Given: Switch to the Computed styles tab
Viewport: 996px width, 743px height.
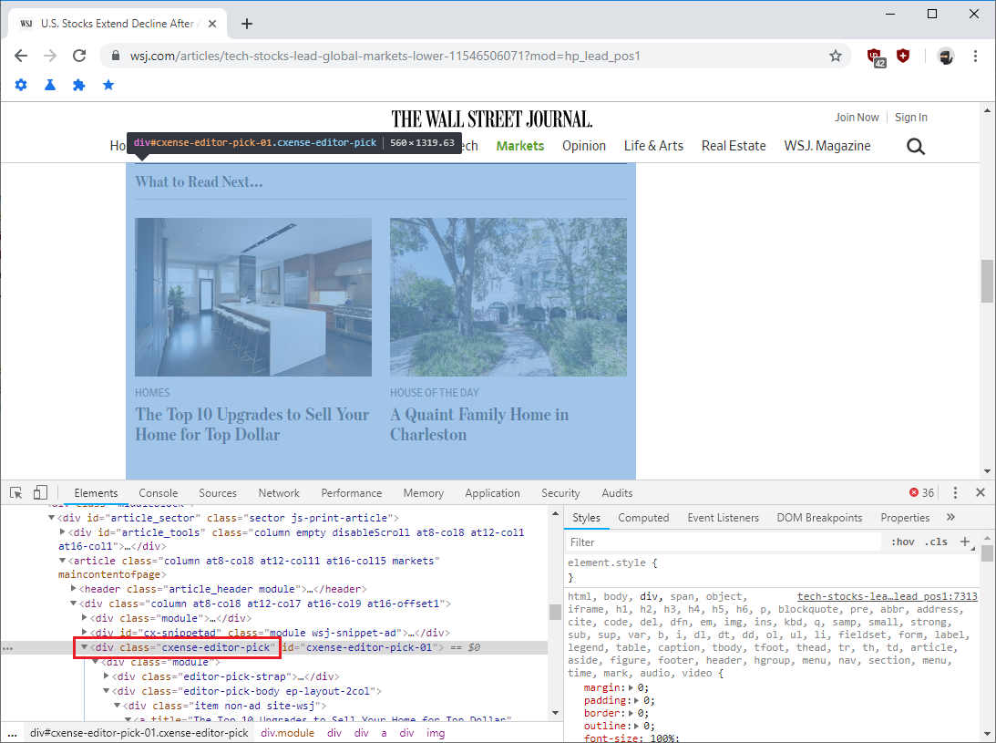Looking at the screenshot, I should (x=643, y=518).
